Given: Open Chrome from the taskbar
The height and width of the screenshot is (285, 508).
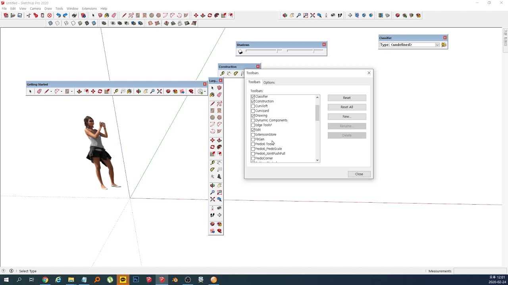Looking at the screenshot, I should tap(45, 280).
